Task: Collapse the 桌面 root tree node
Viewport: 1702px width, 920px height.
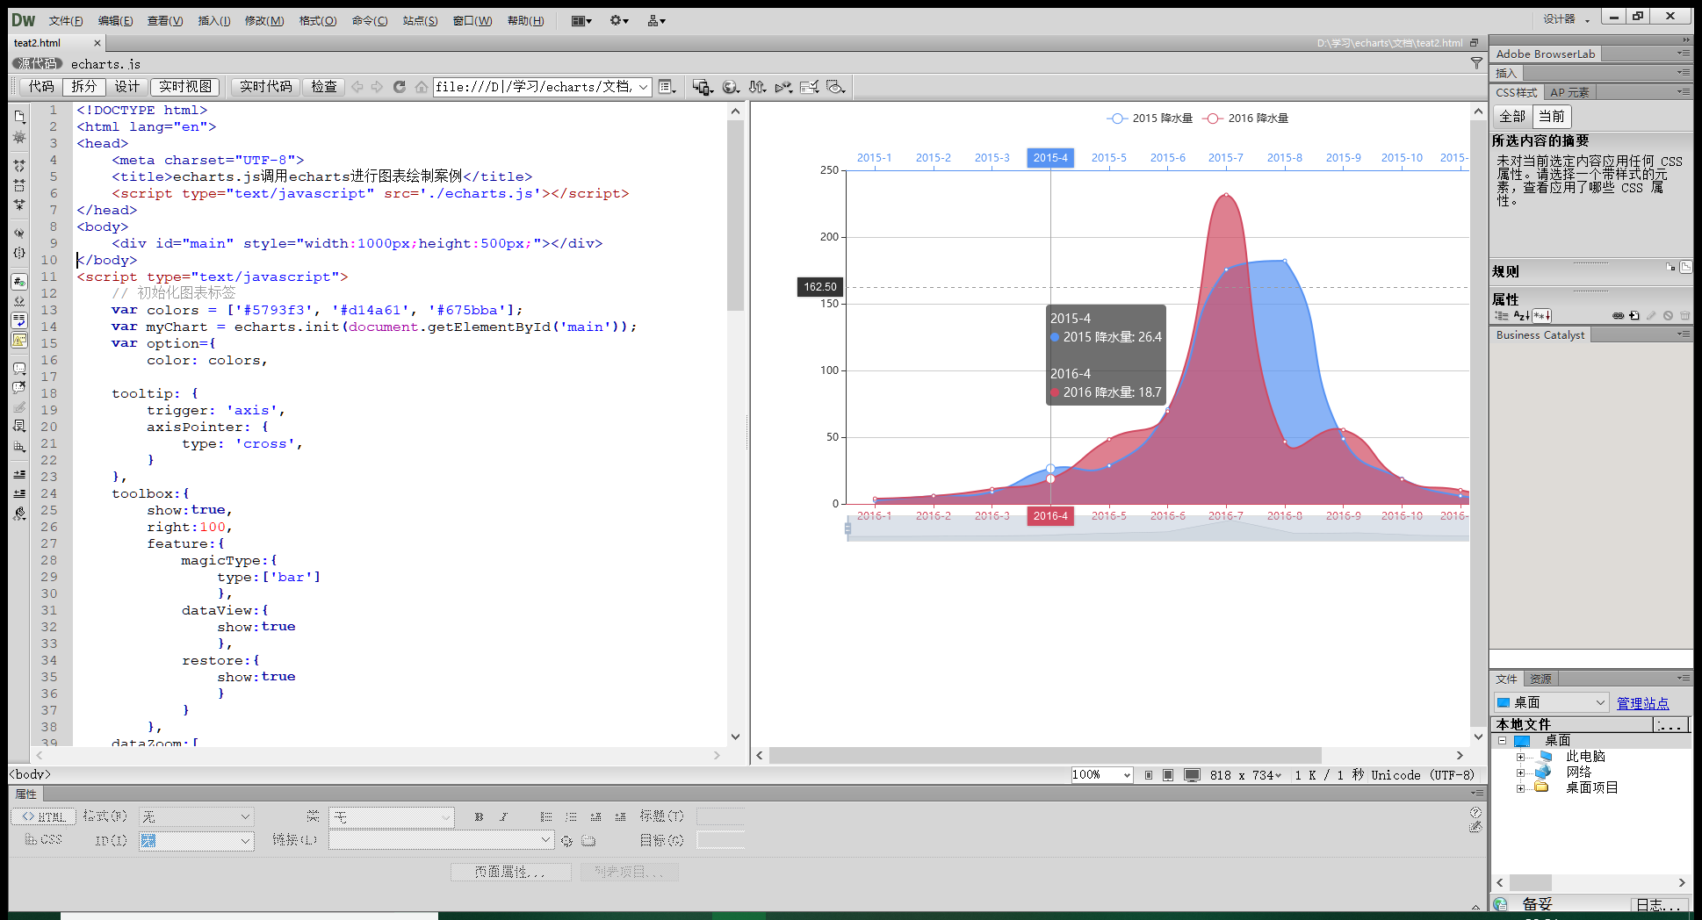Action: [1503, 740]
